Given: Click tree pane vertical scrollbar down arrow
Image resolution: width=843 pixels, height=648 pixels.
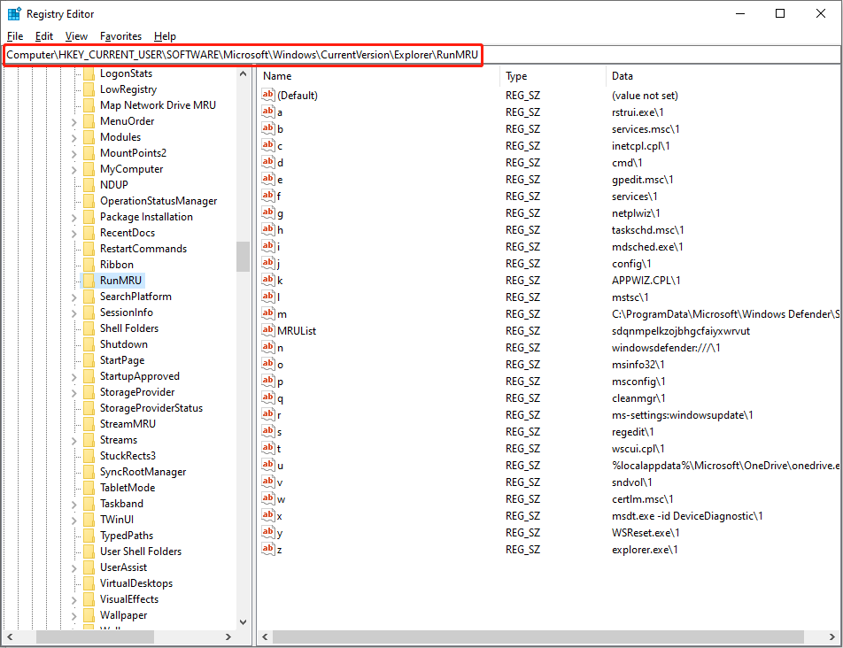Looking at the screenshot, I should [243, 622].
